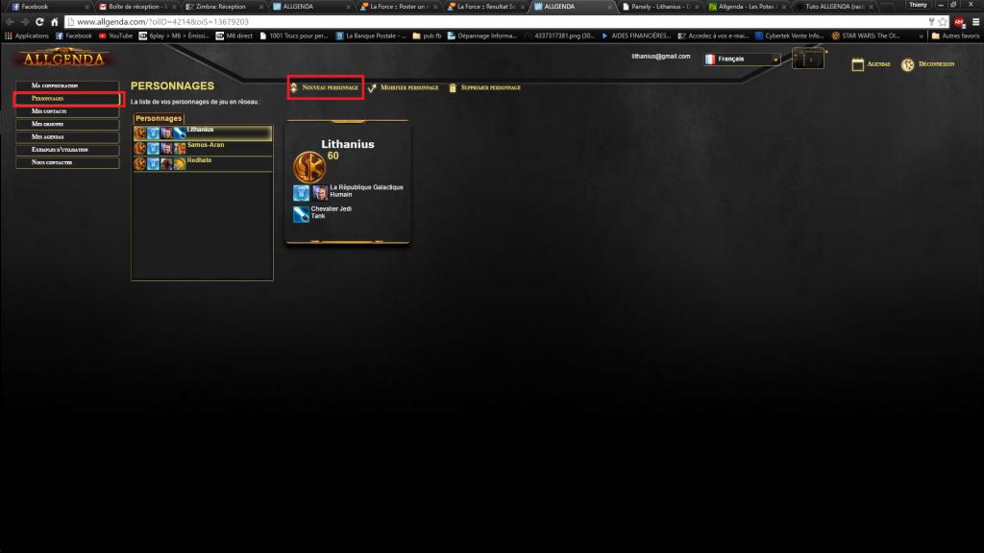
Task: Click the agenda preview thumbnail near language selector
Action: coord(808,60)
